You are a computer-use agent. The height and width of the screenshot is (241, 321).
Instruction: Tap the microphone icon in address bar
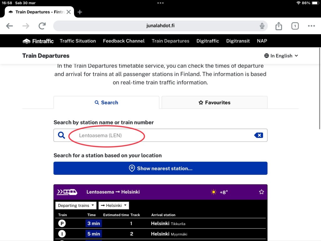tap(262, 26)
